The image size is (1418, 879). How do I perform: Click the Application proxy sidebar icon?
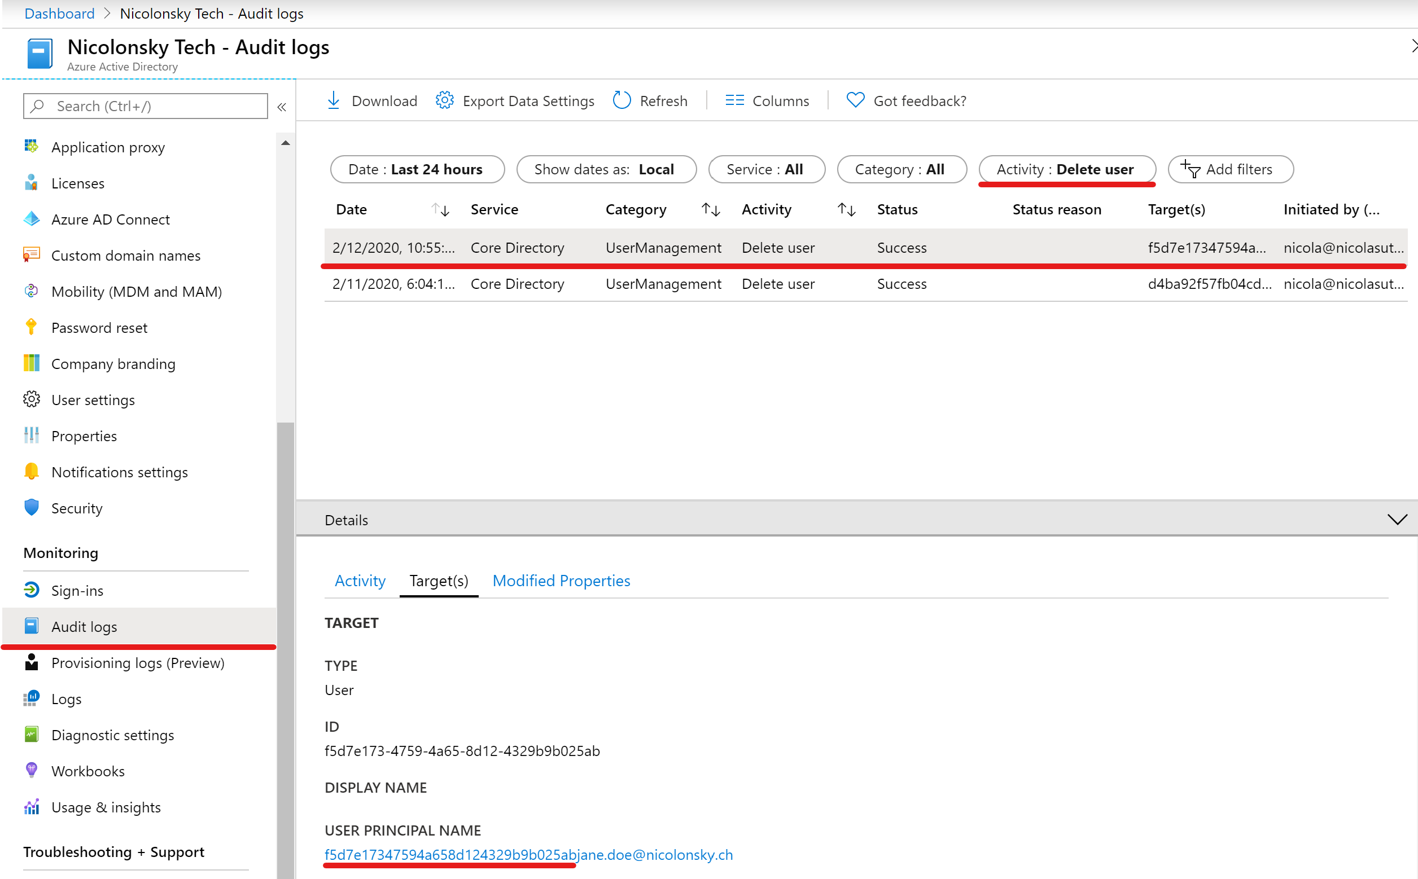click(32, 147)
